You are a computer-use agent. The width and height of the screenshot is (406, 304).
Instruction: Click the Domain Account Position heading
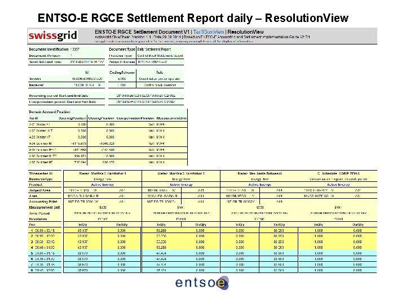[50, 112]
